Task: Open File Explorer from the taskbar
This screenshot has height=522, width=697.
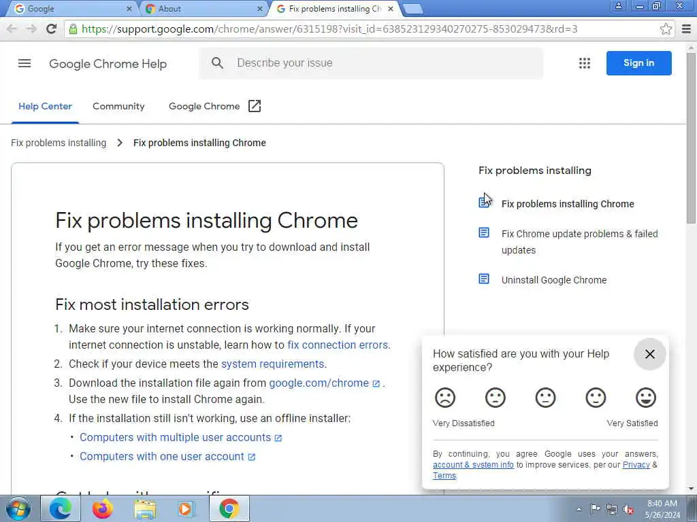Action: point(145,508)
